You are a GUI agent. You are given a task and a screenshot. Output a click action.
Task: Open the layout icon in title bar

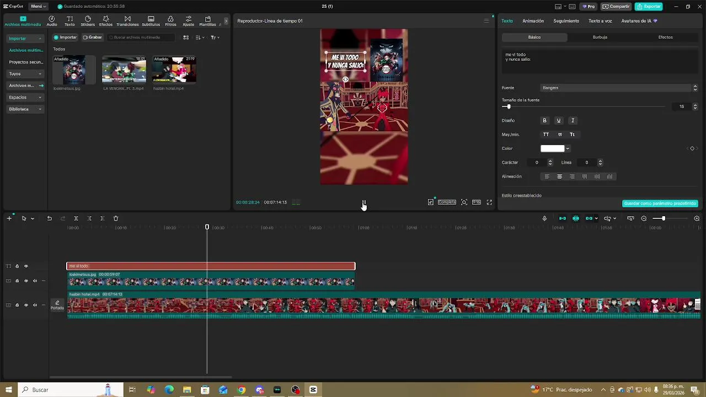558,7
